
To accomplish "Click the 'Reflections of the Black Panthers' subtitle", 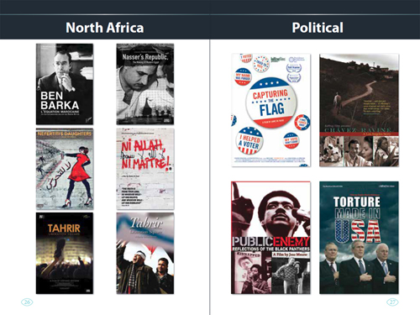I will [270, 249].
